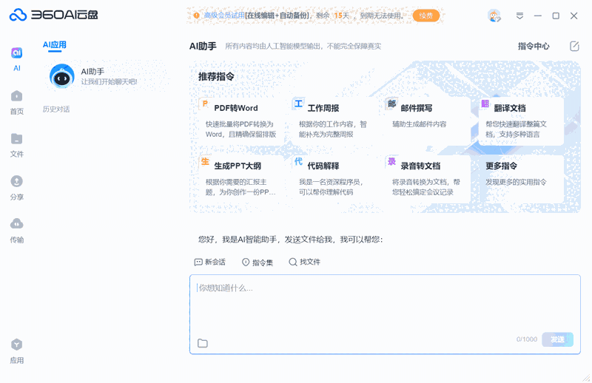592x383 pixels.
Task: Open the main menu dropdown icon
Action: (519, 16)
